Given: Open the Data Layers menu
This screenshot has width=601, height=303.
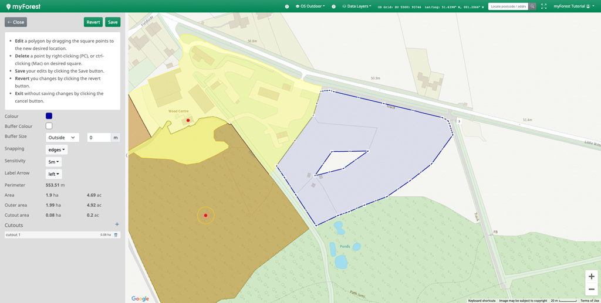Looking at the screenshot, I should point(357,6).
